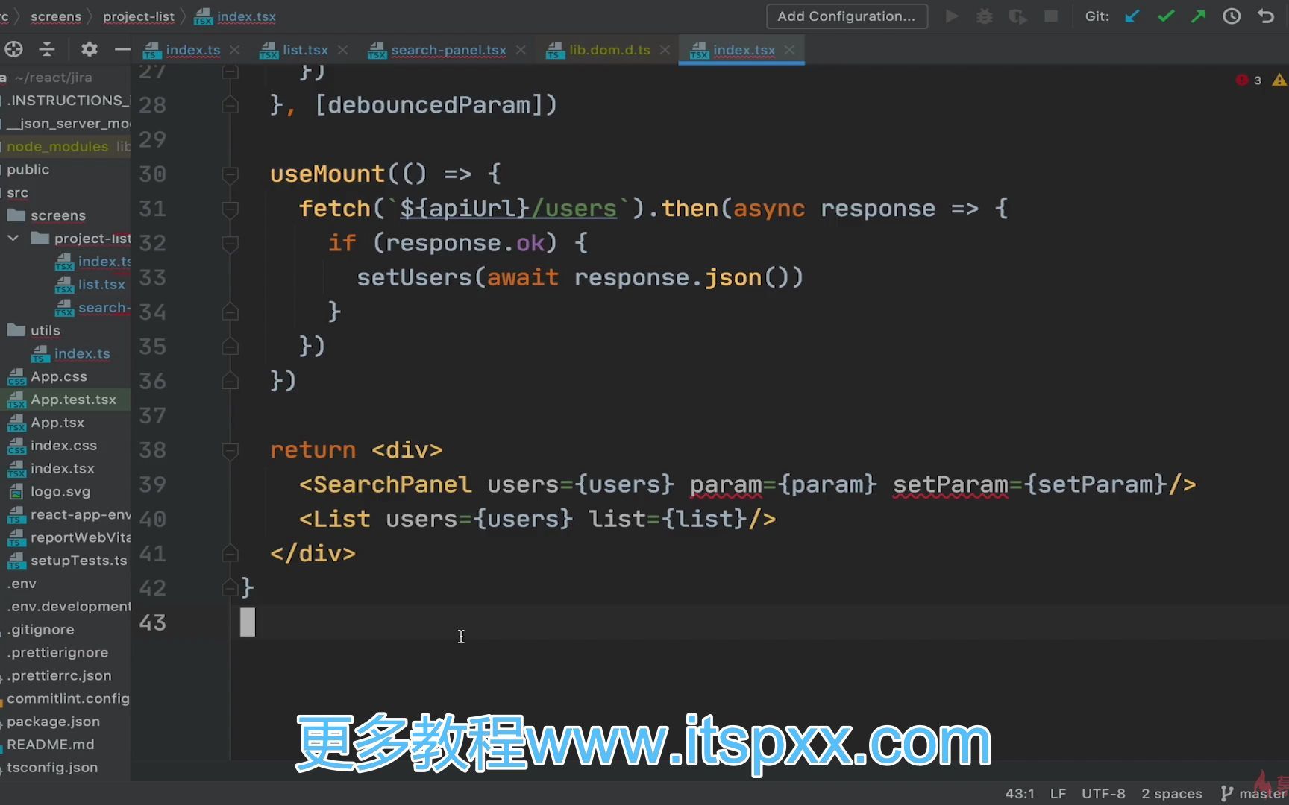Switch to the search-panel.tsx tab
Screen dimensions: 1289x805
tap(448, 50)
